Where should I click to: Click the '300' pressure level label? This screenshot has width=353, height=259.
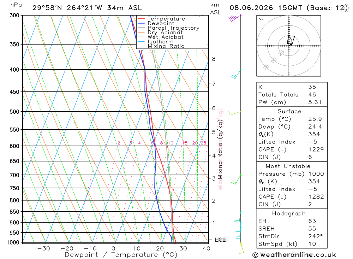click(x=14, y=15)
